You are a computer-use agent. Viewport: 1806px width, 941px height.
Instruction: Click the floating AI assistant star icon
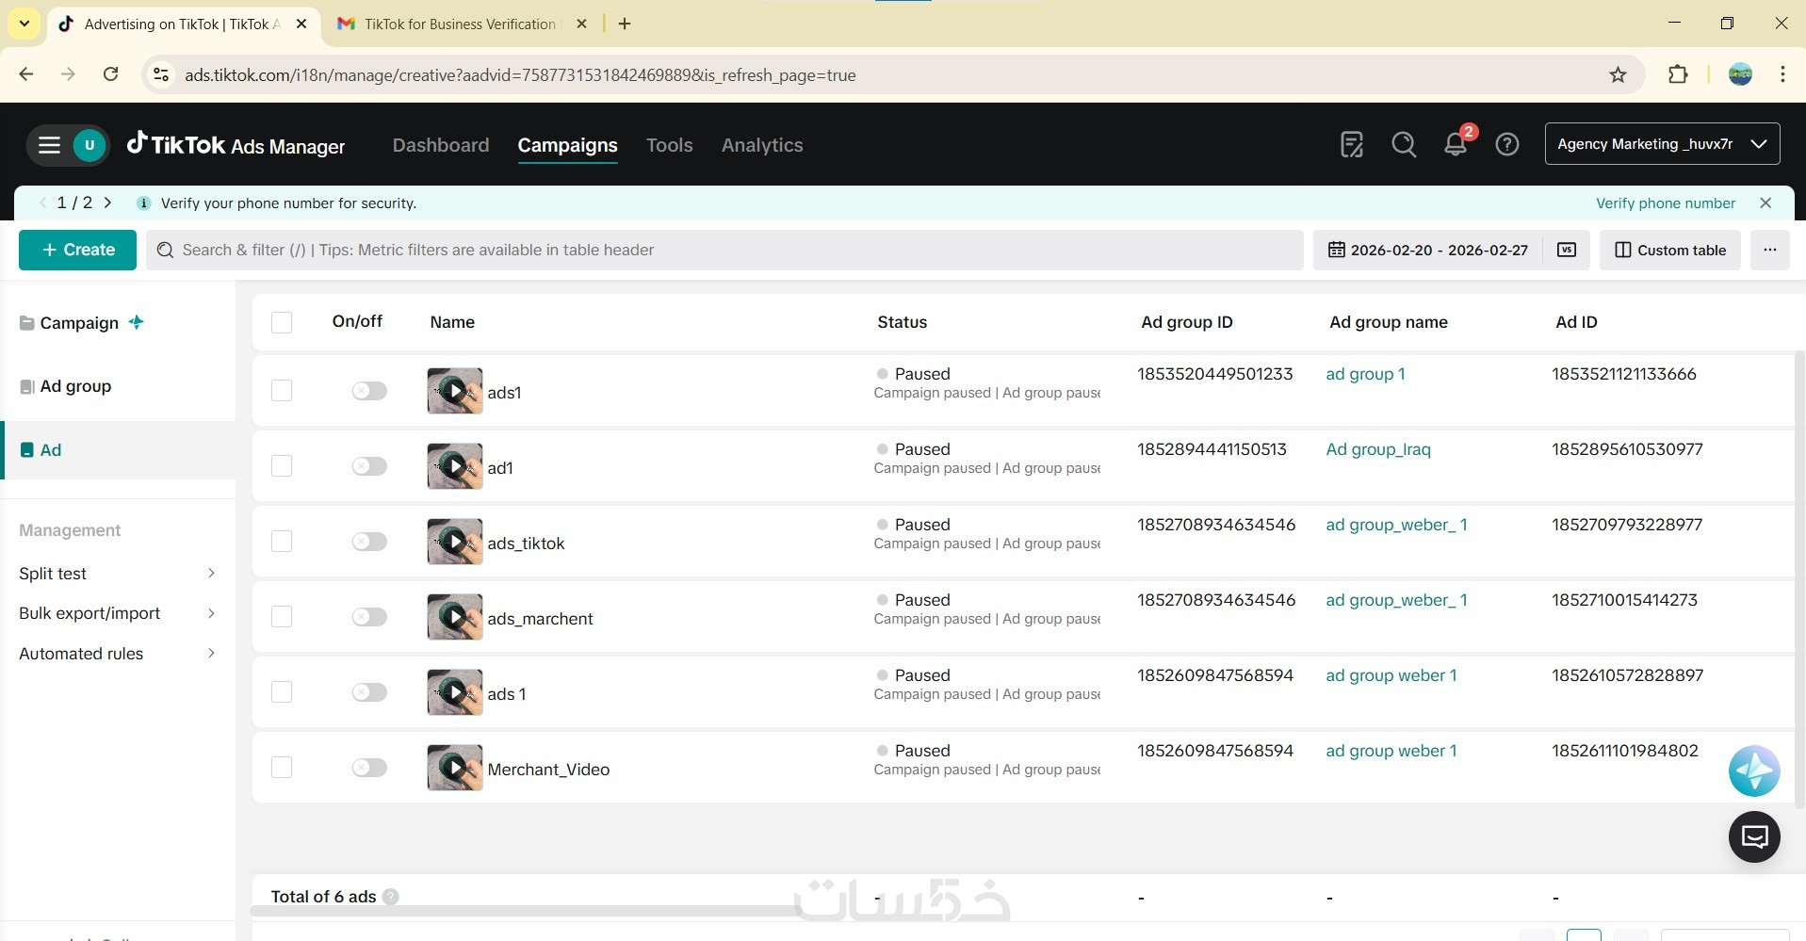click(1753, 771)
